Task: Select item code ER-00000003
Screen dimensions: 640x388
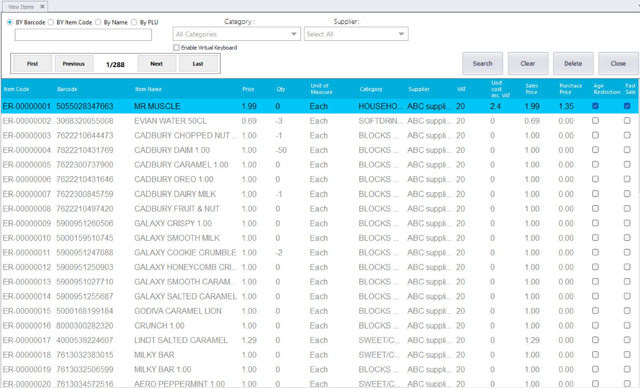Action: coord(27,135)
